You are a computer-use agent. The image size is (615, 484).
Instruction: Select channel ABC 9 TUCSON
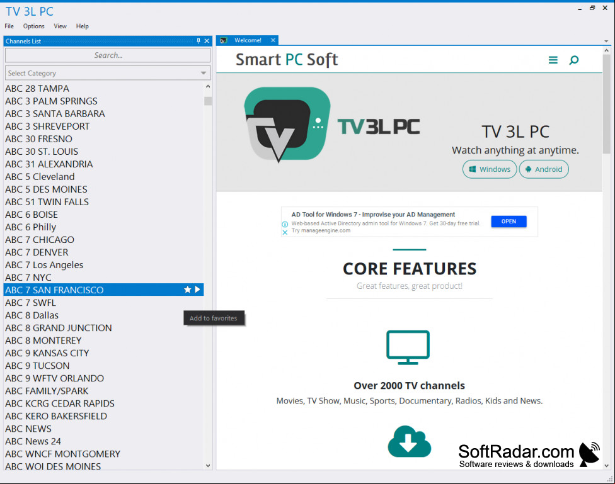(103, 366)
